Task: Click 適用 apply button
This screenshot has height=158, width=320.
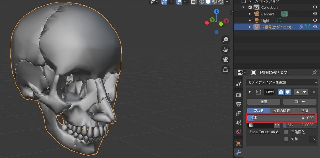Action: coord(264,102)
